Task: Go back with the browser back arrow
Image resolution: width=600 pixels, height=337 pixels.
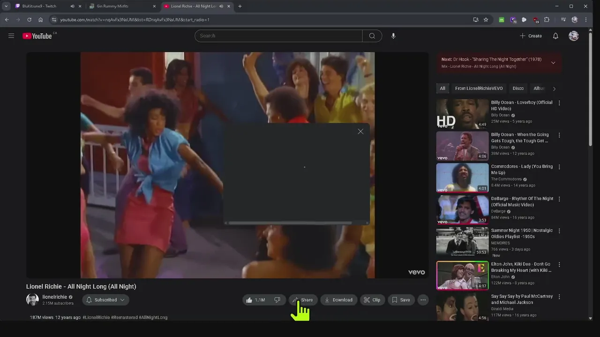Action: [7, 20]
